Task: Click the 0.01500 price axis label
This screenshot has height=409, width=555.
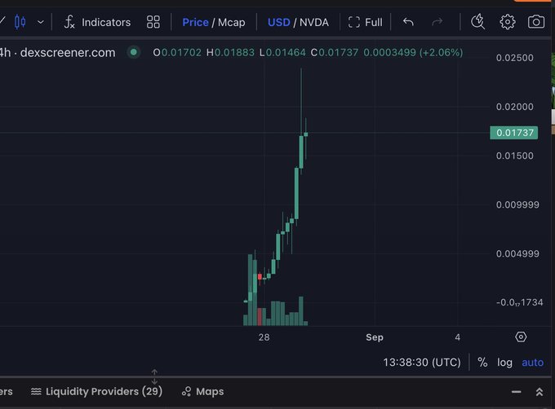Action: [x=515, y=156]
